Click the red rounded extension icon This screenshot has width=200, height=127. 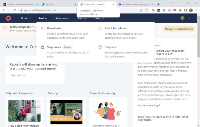click(175, 10)
